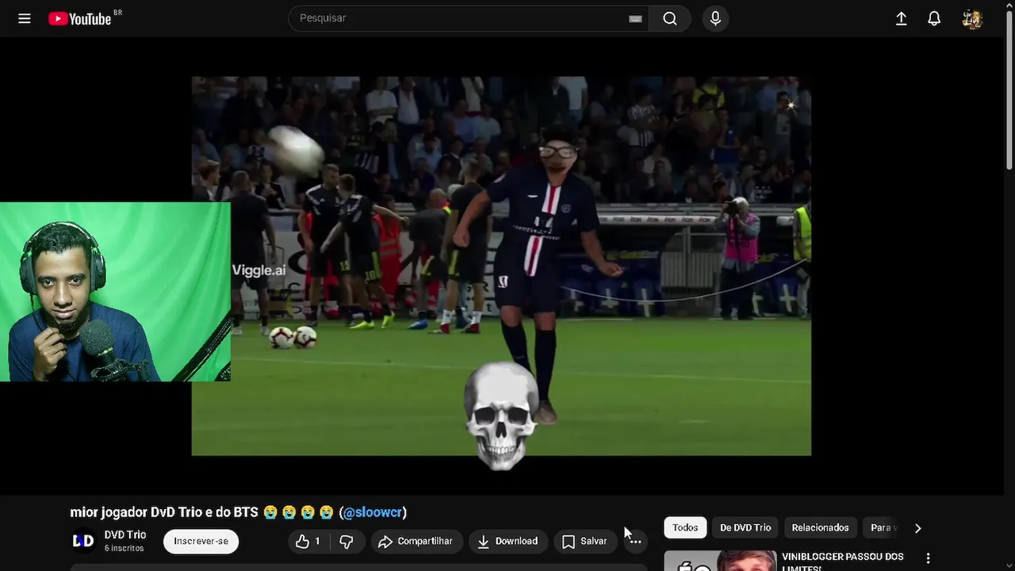Click the Inscrever-se subscribe button
Image resolution: width=1015 pixels, height=571 pixels.
[x=201, y=541]
